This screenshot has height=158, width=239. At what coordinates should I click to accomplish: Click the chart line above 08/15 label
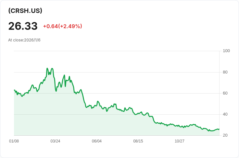(138, 114)
